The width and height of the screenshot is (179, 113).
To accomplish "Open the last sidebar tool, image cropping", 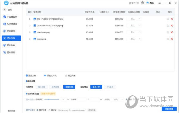I will click(9, 52).
